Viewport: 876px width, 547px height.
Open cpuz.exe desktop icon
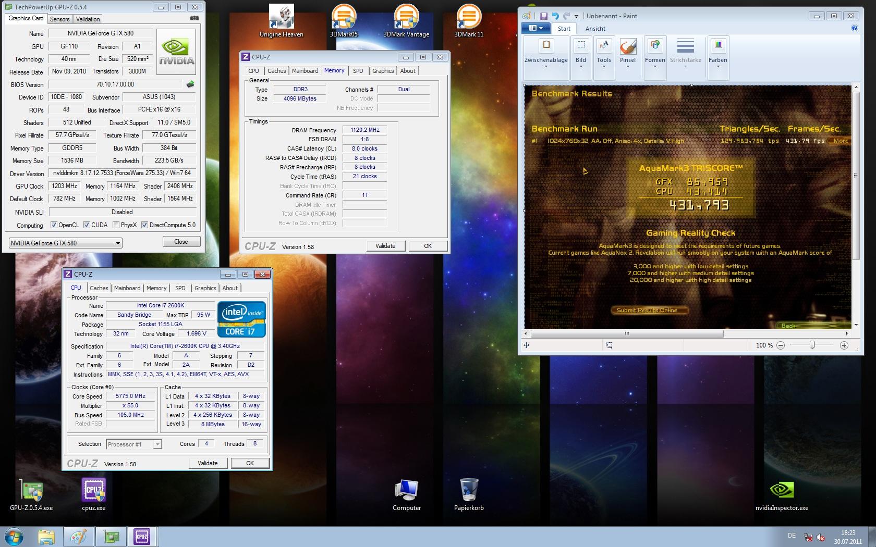[x=94, y=494]
